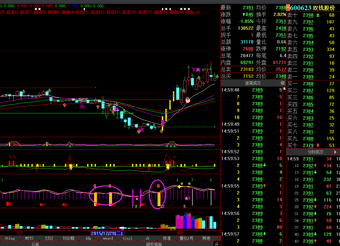
Task: Select the tjsj1 tab
Action: pos(128,238)
